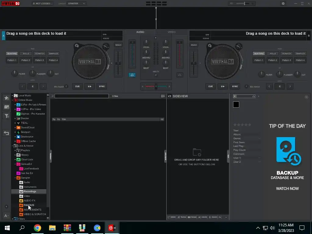Click the browser search input field
Viewport: 312px width, 234px height.
(x=82, y=96)
